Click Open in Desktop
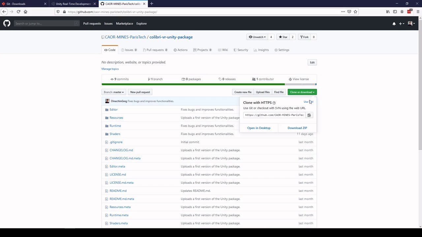Viewport: 422px width, 237px height. [259, 128]
